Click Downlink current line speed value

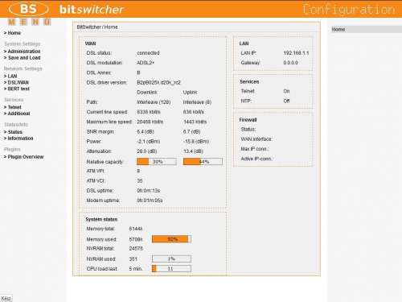coord(149,112)
